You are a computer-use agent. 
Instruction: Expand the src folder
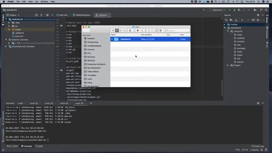[x=9, y=26]
